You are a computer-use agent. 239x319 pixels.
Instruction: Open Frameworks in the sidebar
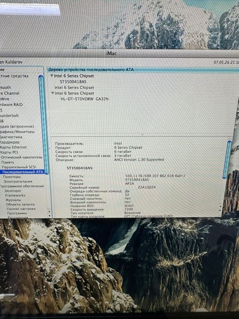(x=15, y=195)
